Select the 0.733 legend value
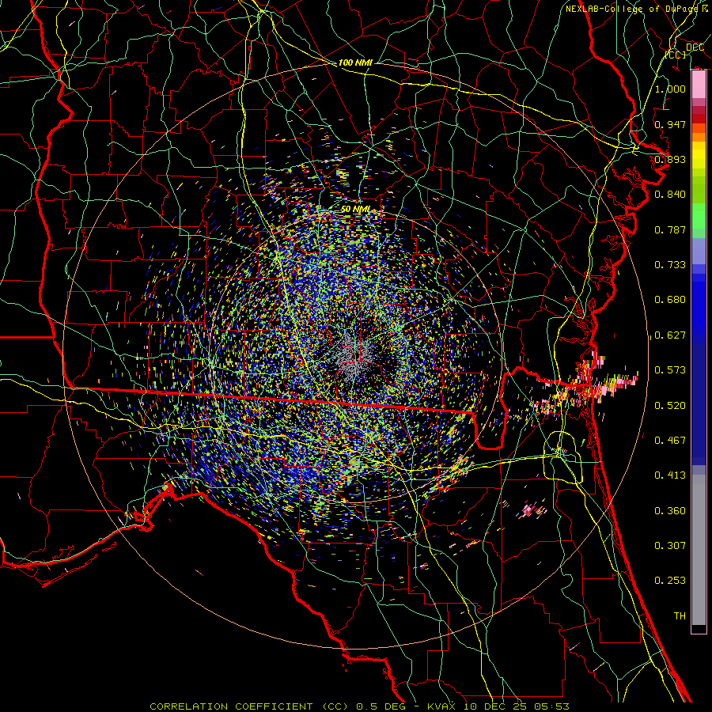Viewport: 712px width, 712px height. click(x=670, y=265)
